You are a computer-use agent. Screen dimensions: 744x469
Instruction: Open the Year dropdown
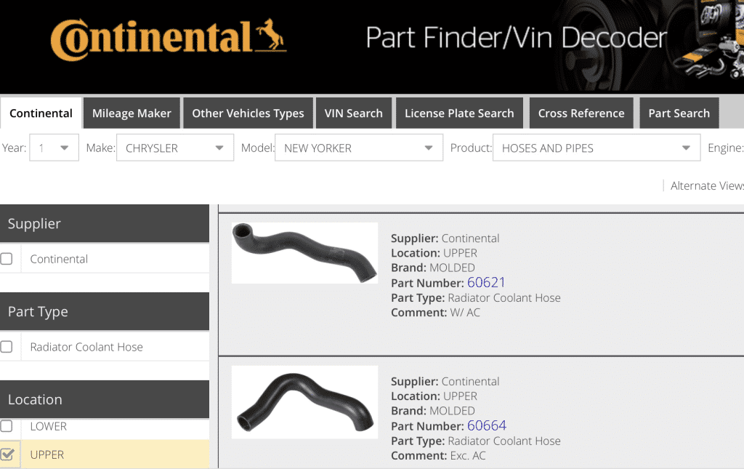click(x=55, y=148)
